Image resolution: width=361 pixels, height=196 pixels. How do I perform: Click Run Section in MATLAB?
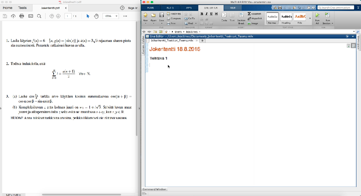(327, 18)
